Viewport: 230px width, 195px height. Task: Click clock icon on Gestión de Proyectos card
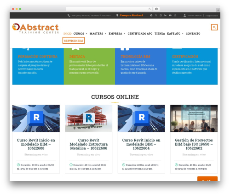(x=176, y=165)
